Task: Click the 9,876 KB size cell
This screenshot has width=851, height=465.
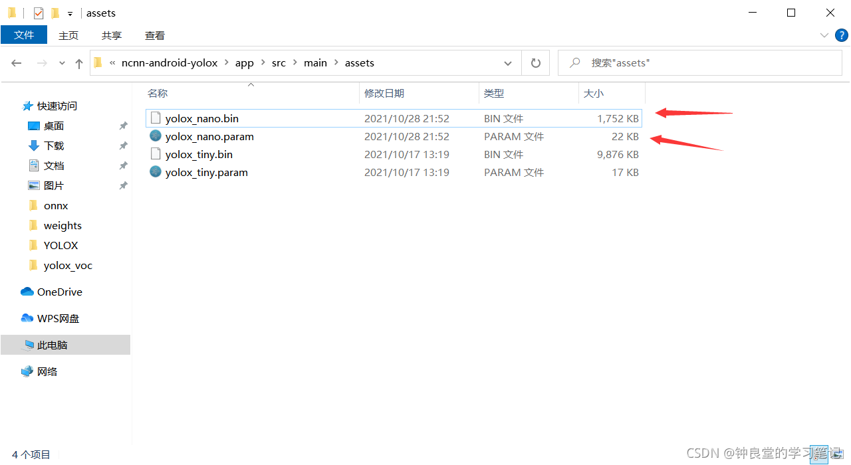Action: click(618, 154)
